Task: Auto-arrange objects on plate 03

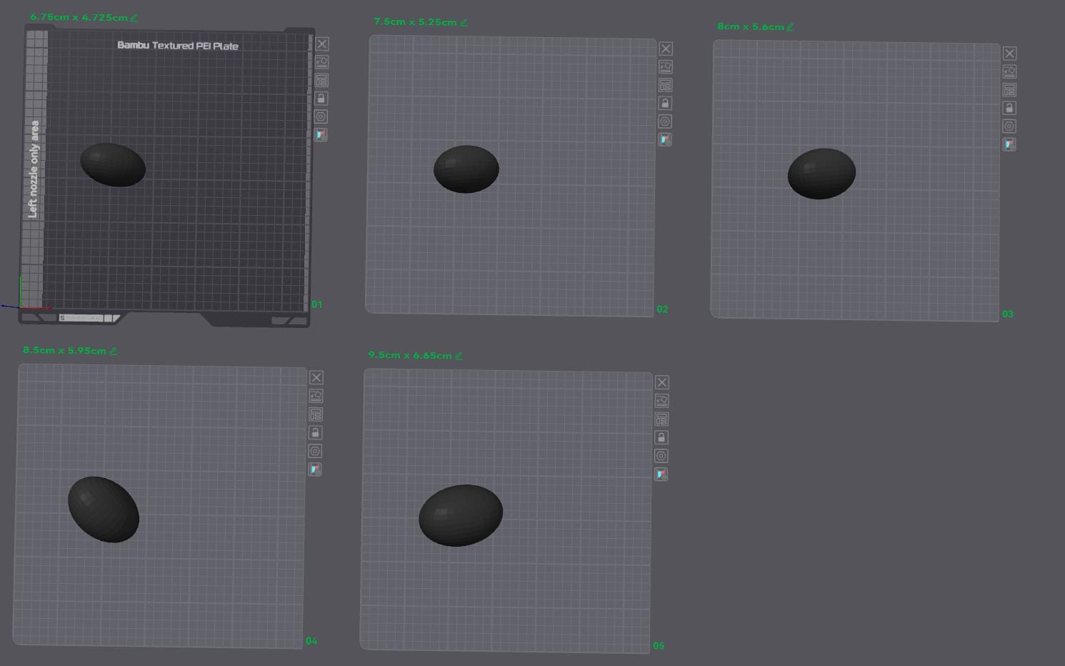Action: point(1009,90)
